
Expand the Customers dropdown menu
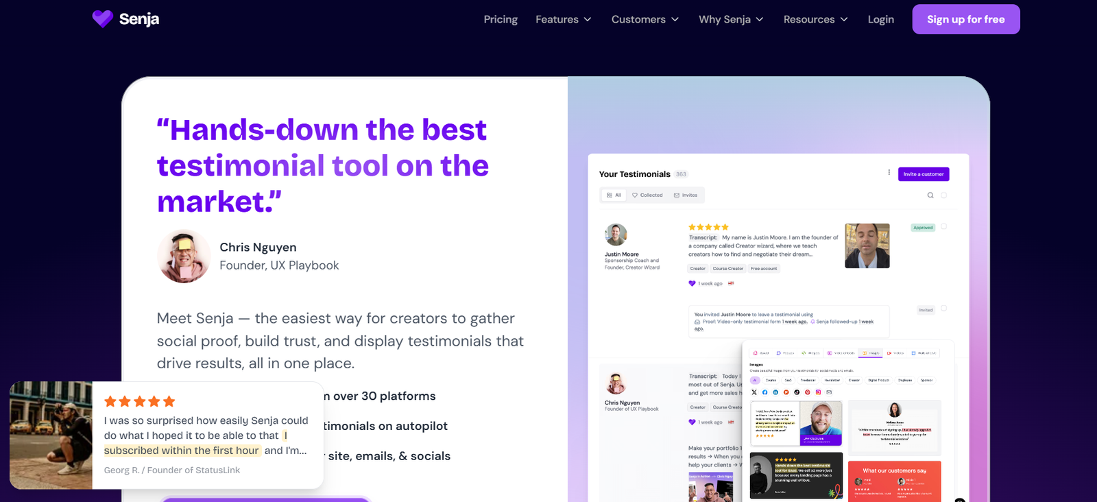point(644,19)
